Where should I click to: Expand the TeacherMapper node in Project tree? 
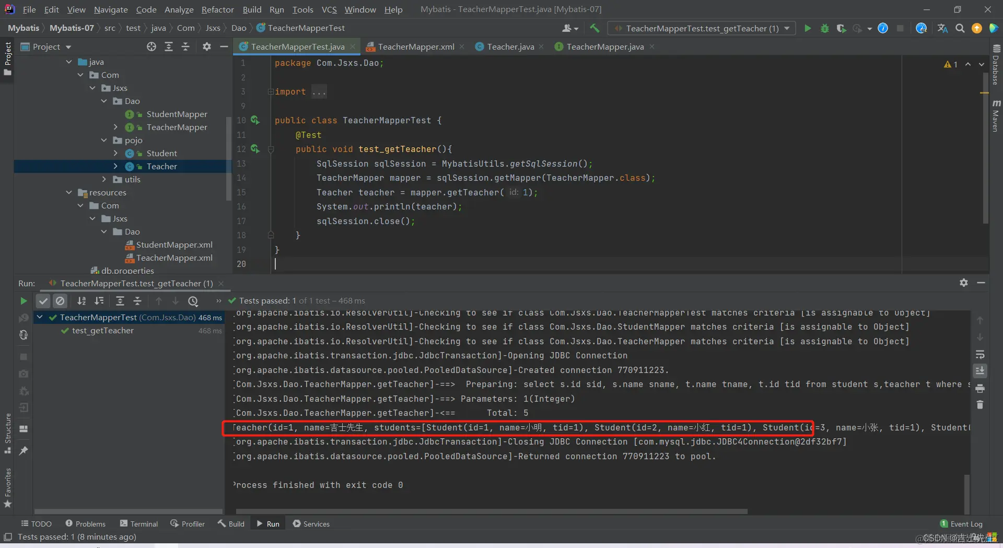pos(115,127)
